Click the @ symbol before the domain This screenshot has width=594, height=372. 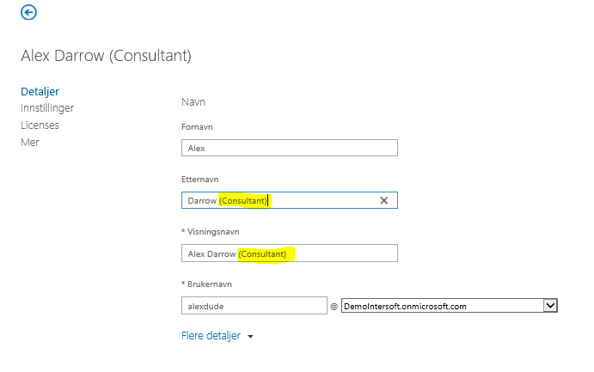[x=334, y=306]
